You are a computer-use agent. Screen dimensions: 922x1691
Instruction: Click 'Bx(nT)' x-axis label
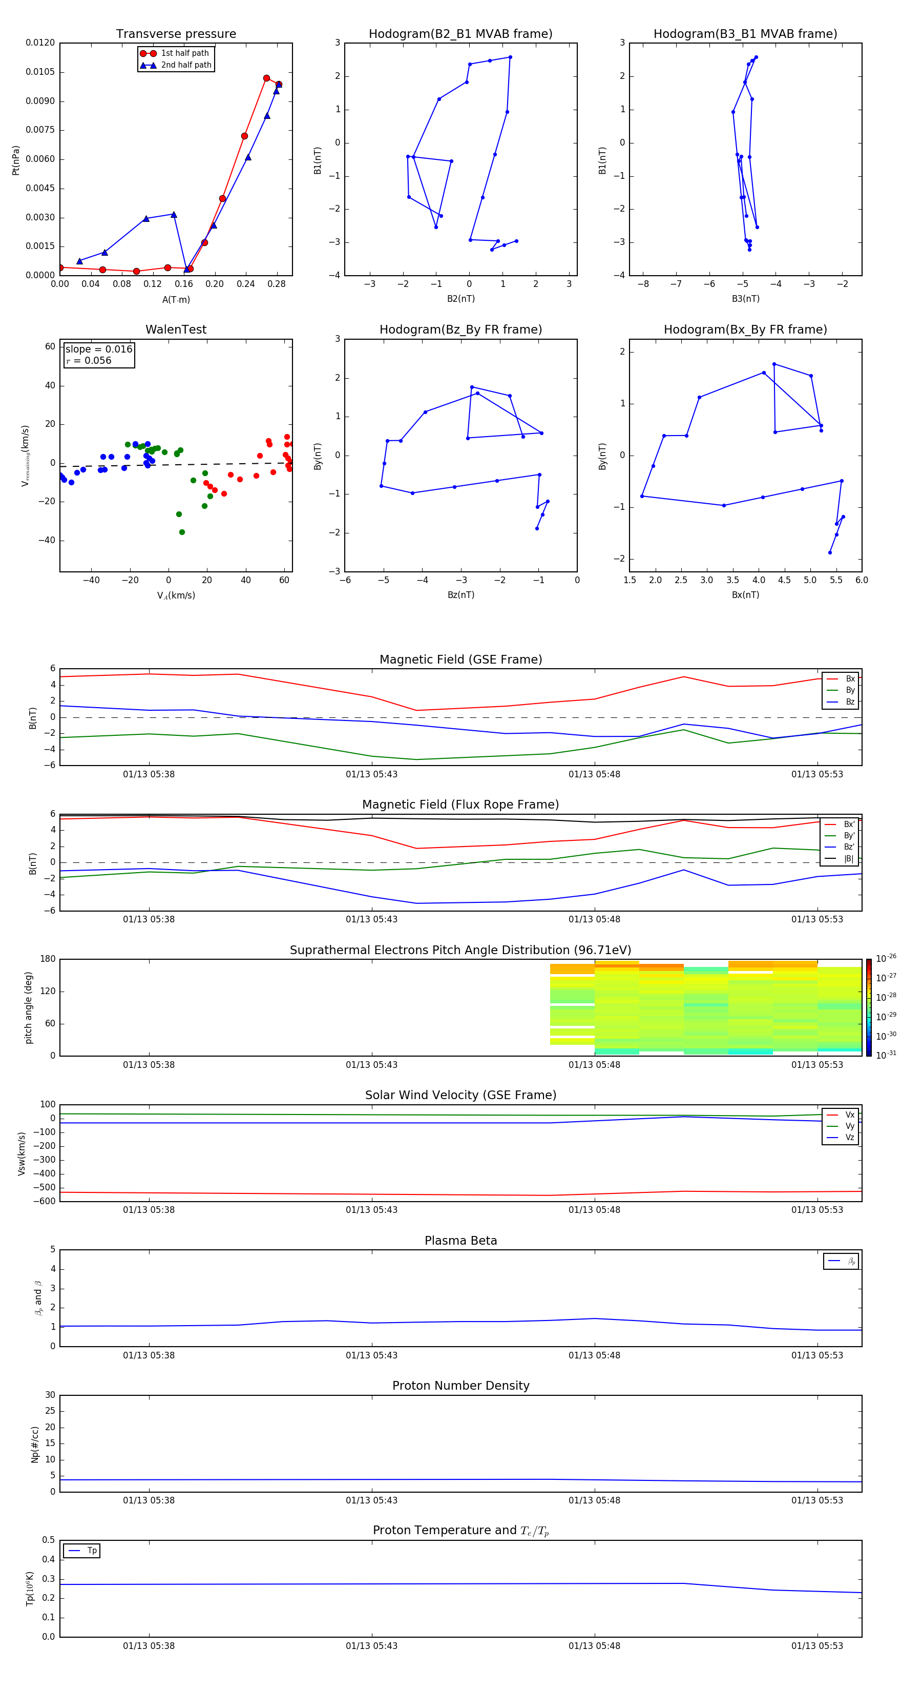(745, 595)
